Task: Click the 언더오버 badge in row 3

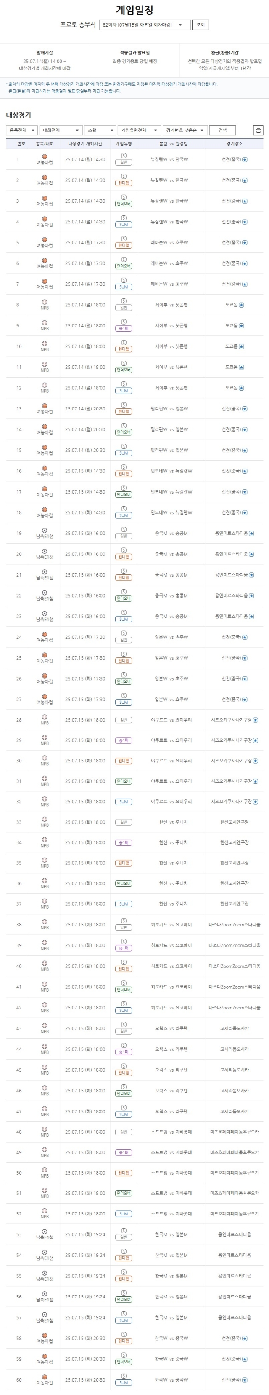Action: coord(124,204)
